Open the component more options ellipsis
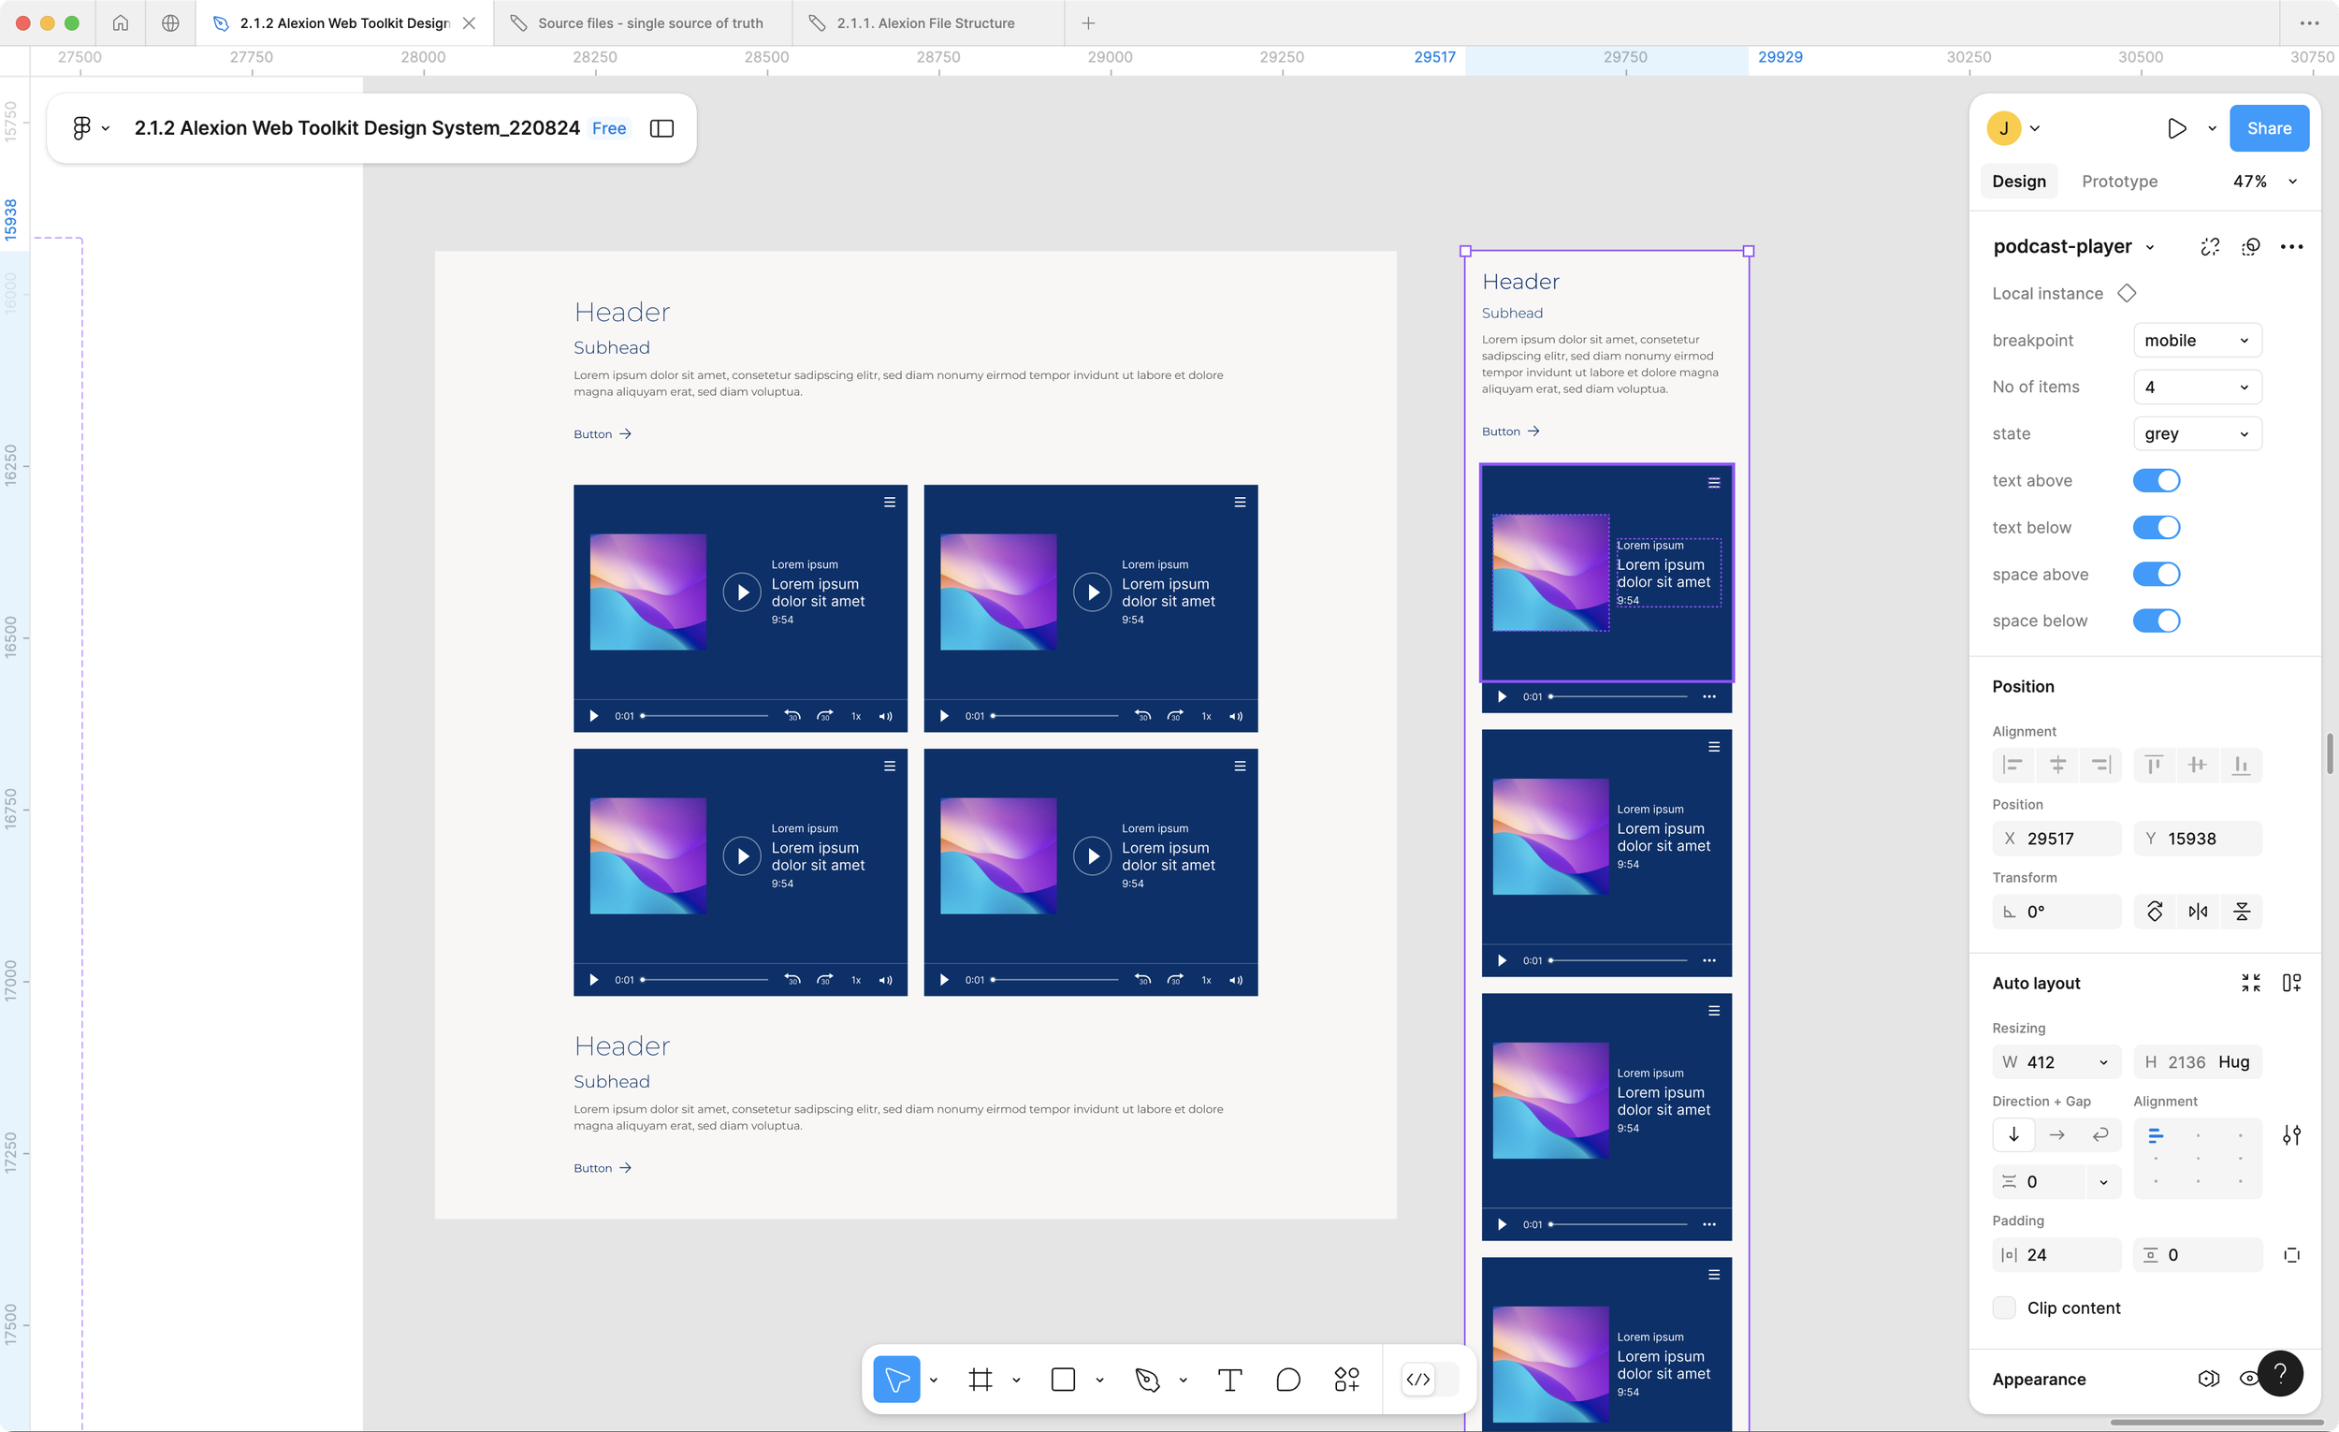The image size is (2339, 1432). pyautogui.click(x=2291, y=247)
